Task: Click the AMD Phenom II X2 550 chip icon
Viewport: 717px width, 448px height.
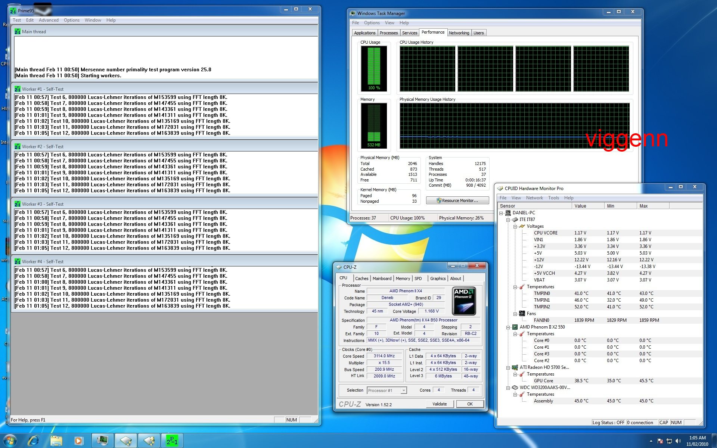Action: pyautogui.click(x=515, y=327)
